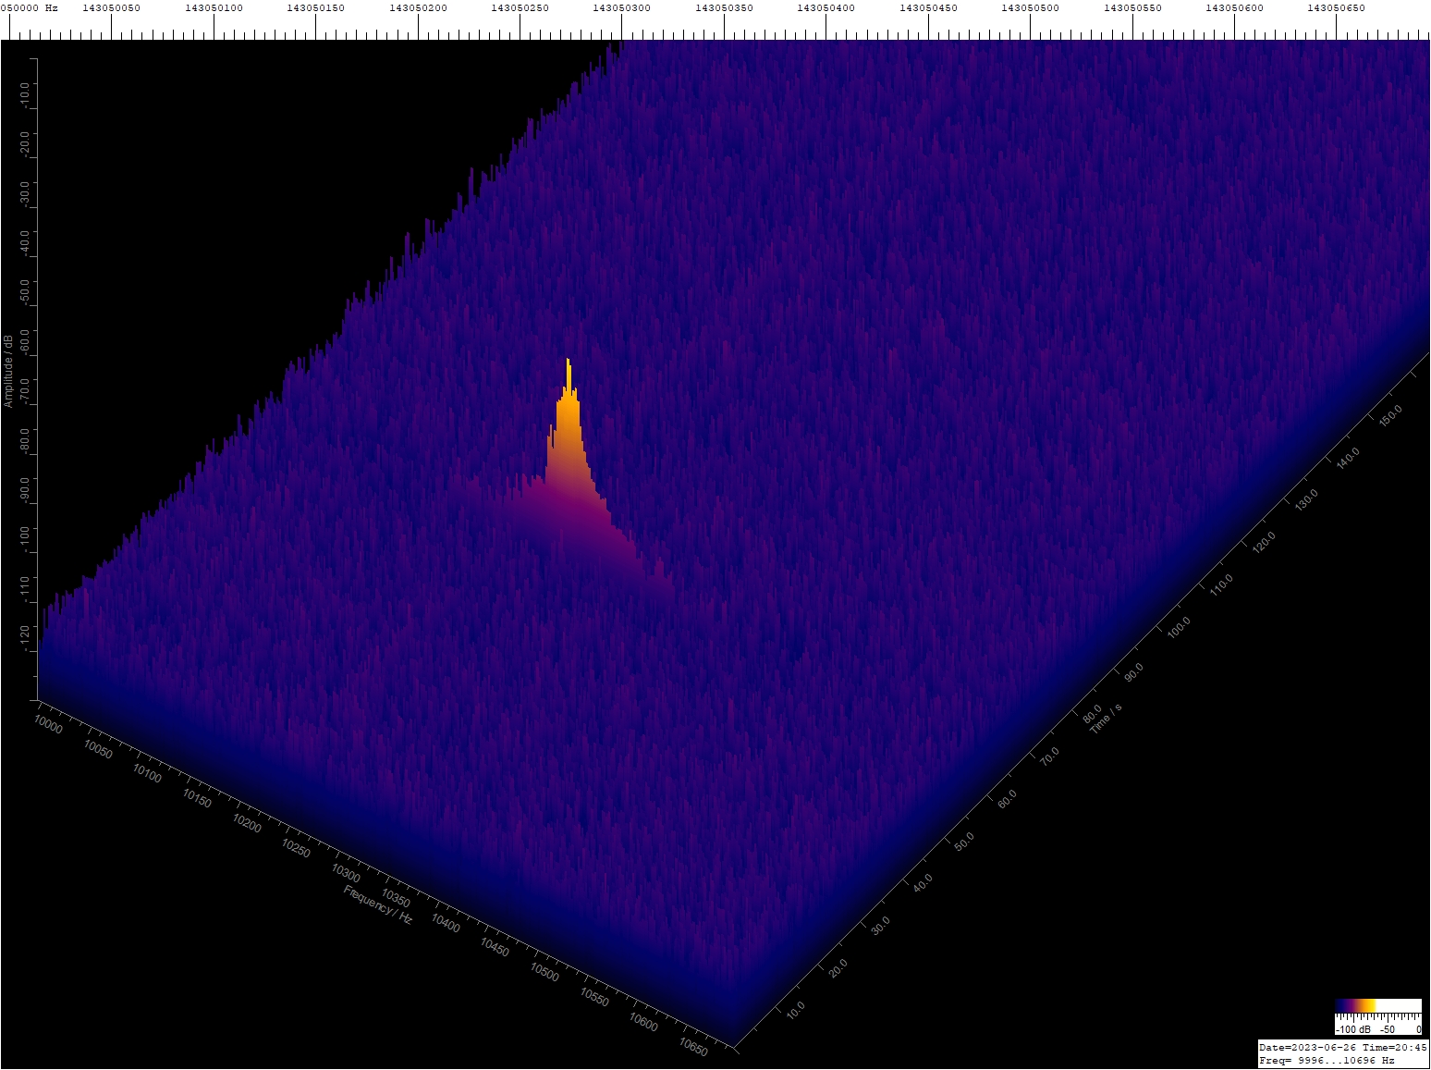Viewport: 1431px width, 1070px height.
Task: Click the 143050600 mark on top ruler
Action: pyautogui.click(x=1235, y=7)
